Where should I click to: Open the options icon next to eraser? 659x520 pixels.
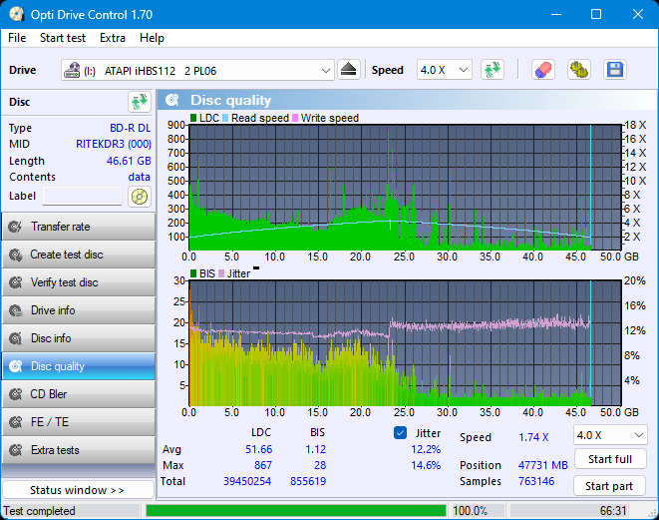click(x=578, y=70)
